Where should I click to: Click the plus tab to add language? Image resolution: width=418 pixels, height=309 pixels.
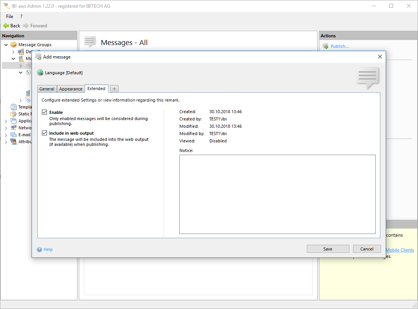coord(114,89)
